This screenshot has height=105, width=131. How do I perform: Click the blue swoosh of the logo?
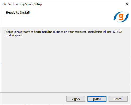coord(116,16)
